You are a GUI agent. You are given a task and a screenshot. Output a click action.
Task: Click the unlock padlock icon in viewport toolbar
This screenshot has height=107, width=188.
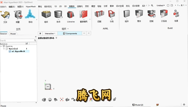[x=115, y=99]
